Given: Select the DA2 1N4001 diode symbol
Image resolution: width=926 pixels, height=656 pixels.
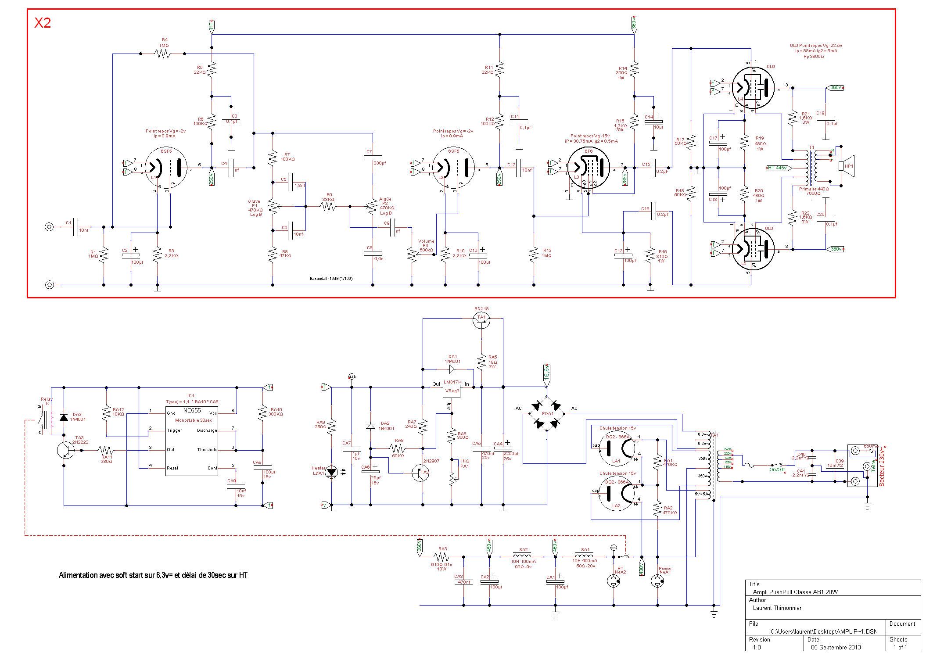Looking at the screenshot, I should [370, 426].
